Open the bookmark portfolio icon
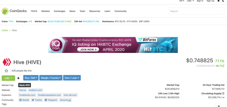This screenshot has height=107, width=227. coord(218,1)
